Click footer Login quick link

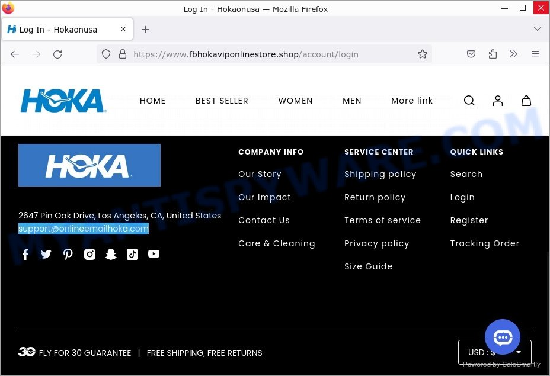click(x=462, y=197)
